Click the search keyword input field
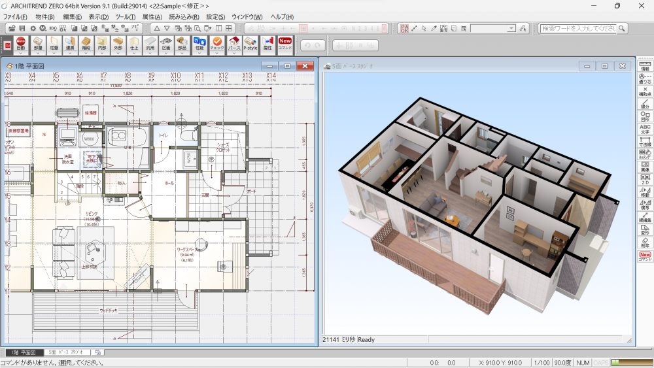The height and width of the screenshot is (368, 654). pyautogui.click(x=578, y=28)
